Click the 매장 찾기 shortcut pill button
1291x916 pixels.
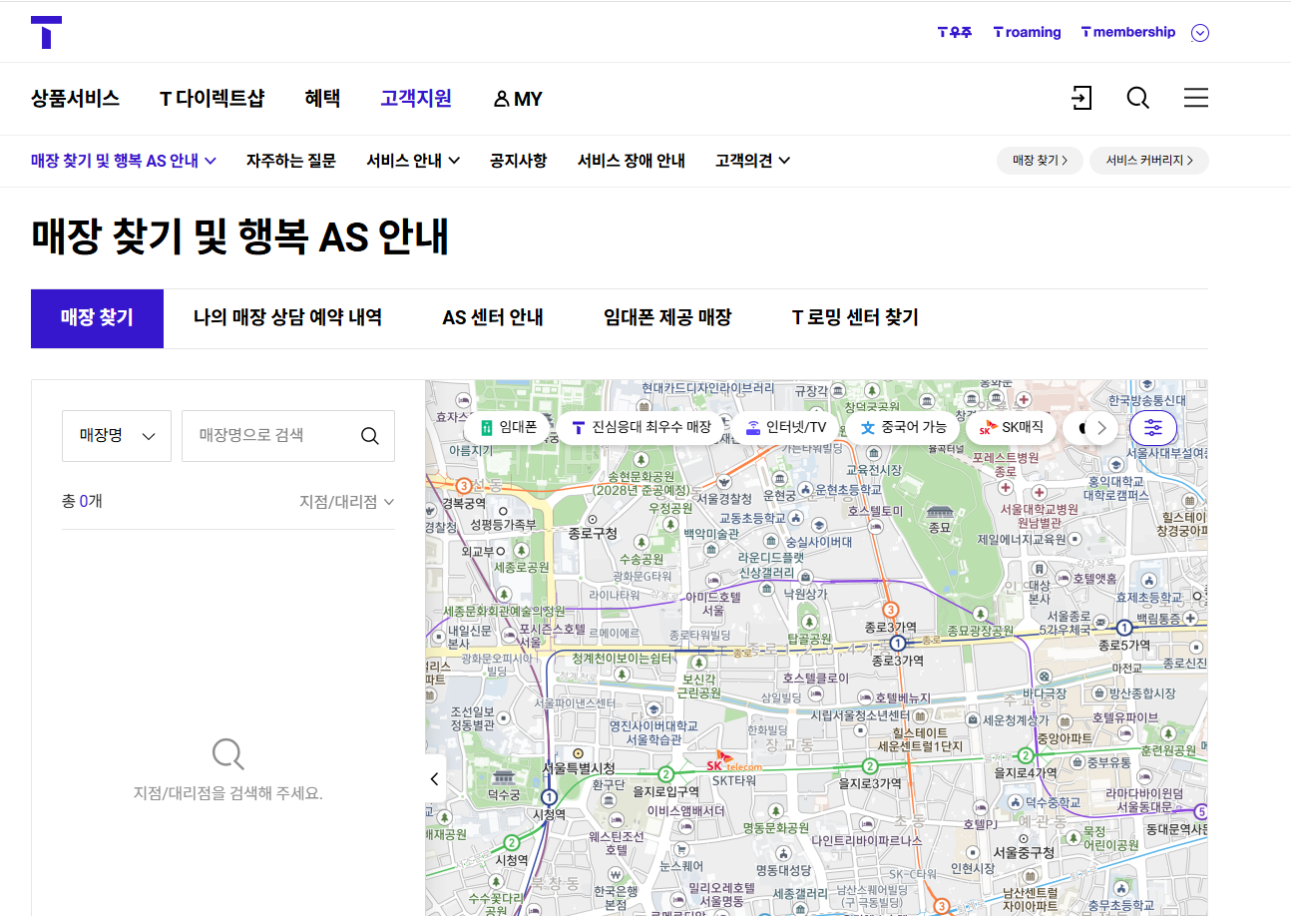[x=1040, y=160]
